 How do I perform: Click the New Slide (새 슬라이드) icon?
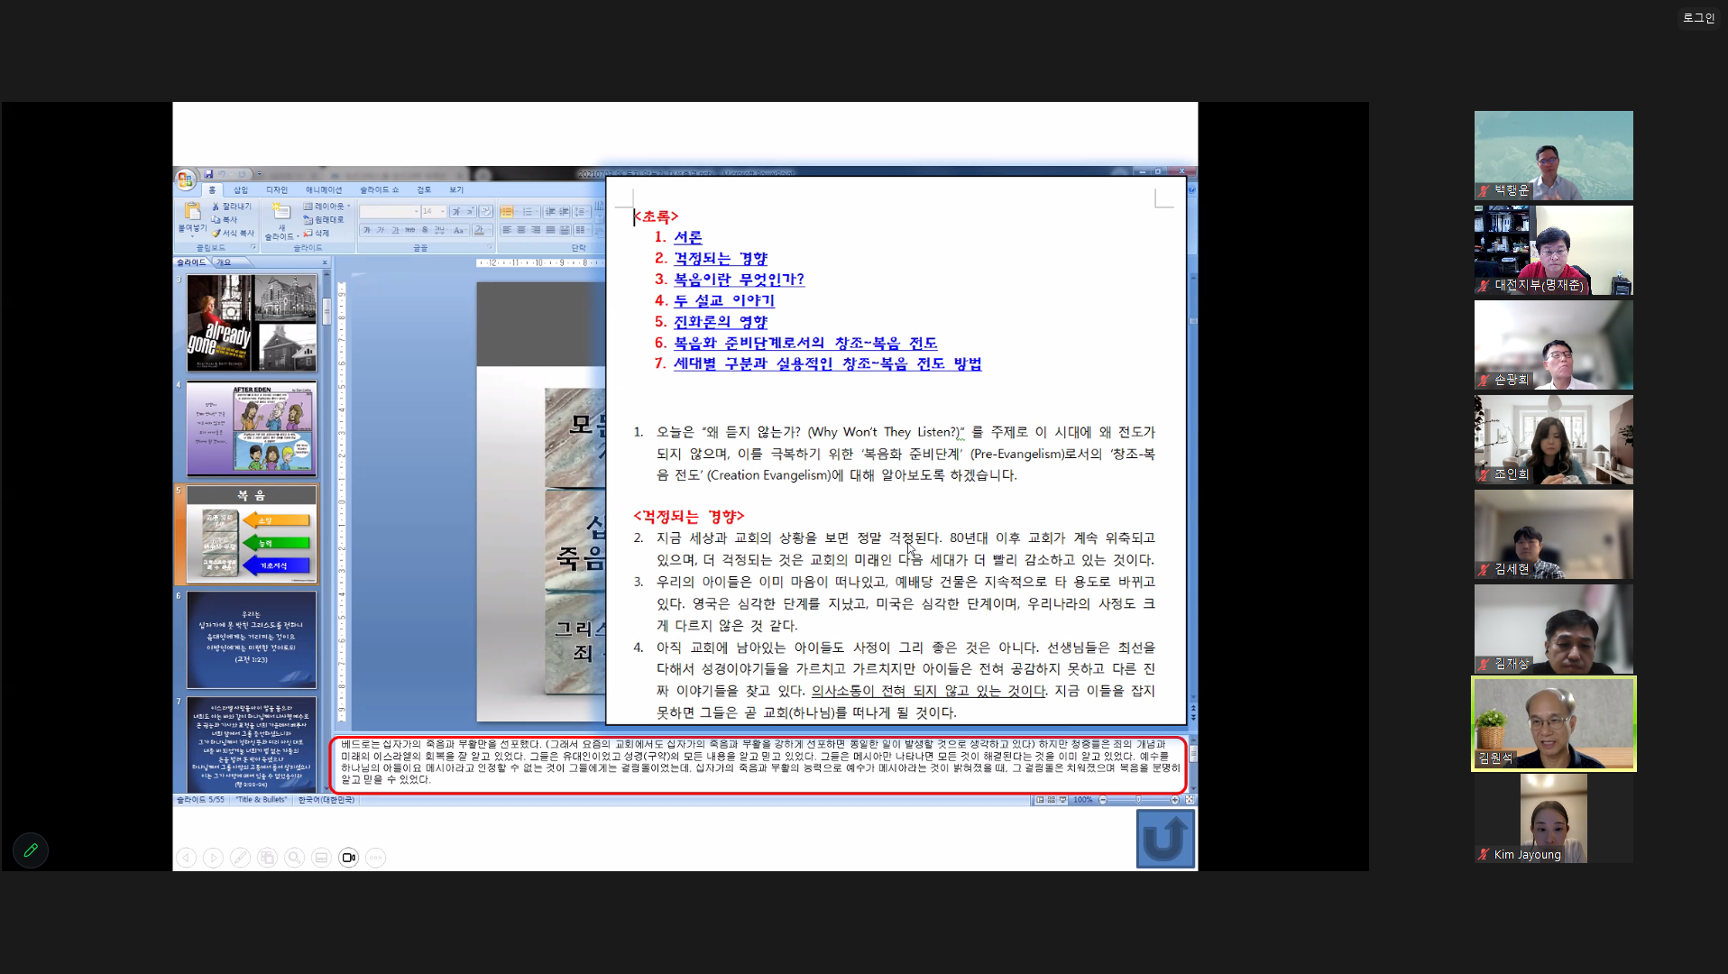click(281, 211)
